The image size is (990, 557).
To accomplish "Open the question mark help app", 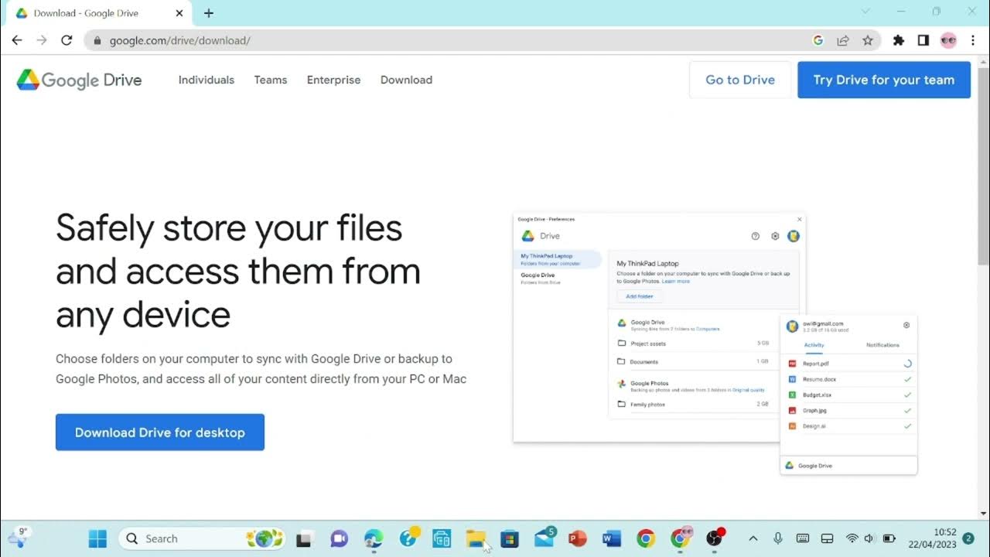I will pyautogui.click(x=408, y=538).
